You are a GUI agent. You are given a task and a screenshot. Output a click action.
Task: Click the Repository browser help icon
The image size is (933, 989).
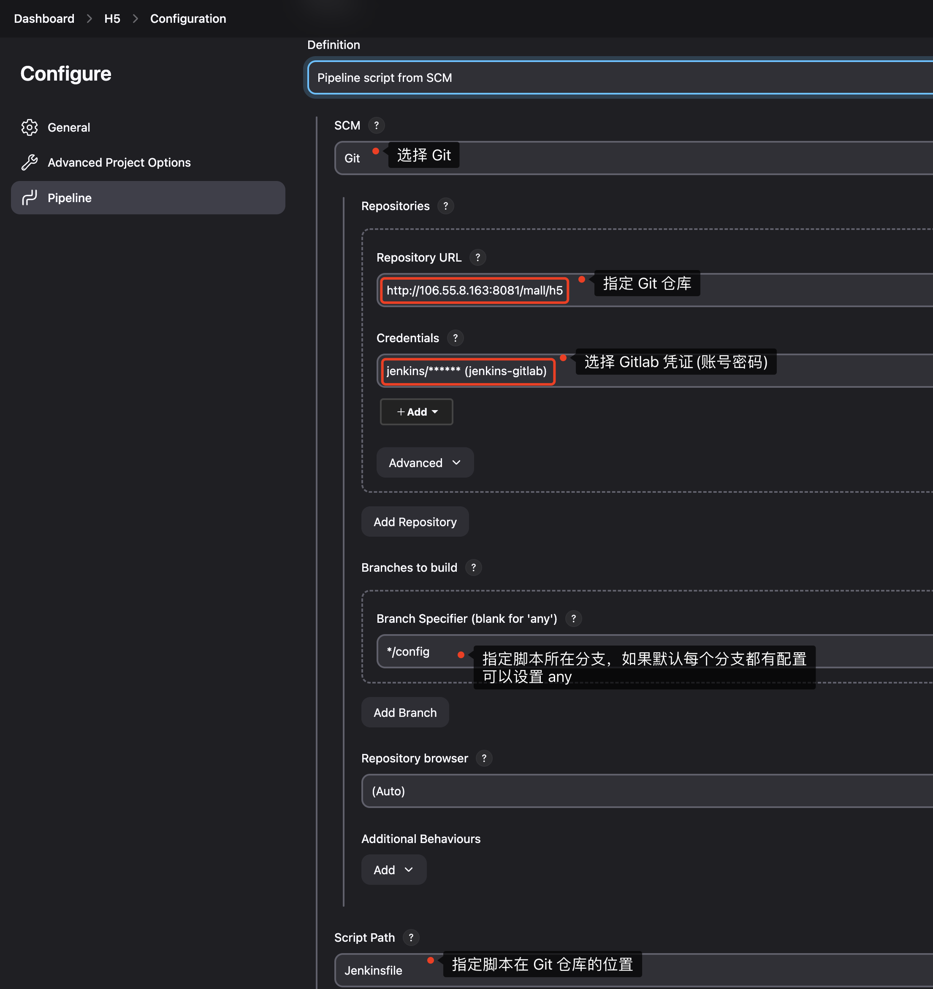click(484, 758)
